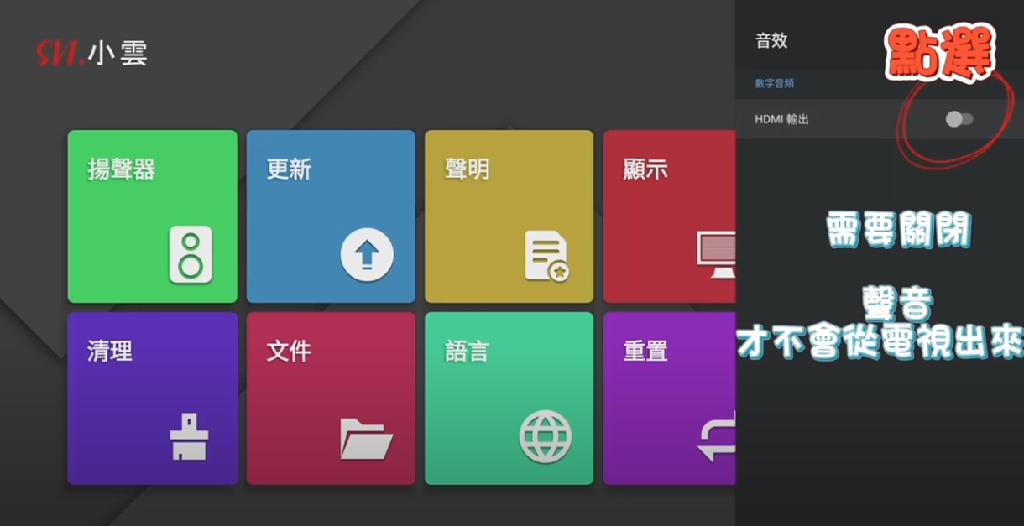Toggle the HDMI 輸出 switch
The width and height of the screenshot is (1024, 526).
(959, 119)
